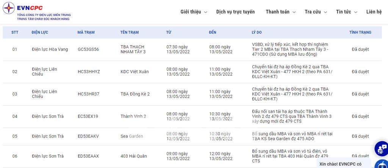Viewport: 388px width, 168px height.
Task: Go to the Liên hệ page
Action: click(x=374, y=12)
